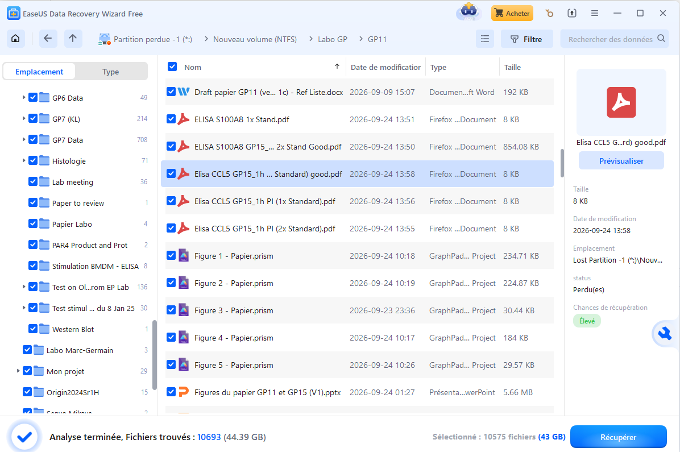
Task: Expand the Test on Ol...rom EP Lab folder
Action: tap(23, 287)
